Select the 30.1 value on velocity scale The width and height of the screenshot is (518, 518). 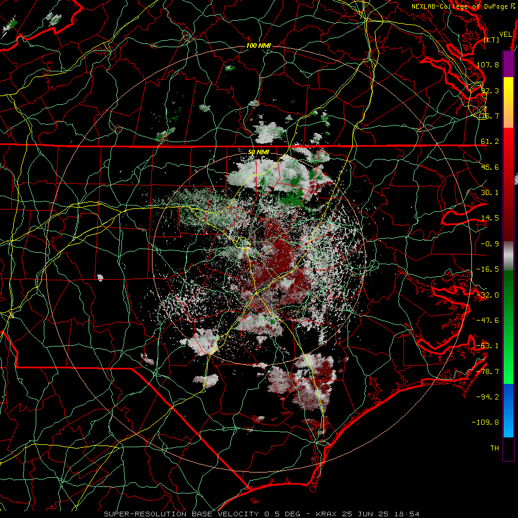(490, 193)
